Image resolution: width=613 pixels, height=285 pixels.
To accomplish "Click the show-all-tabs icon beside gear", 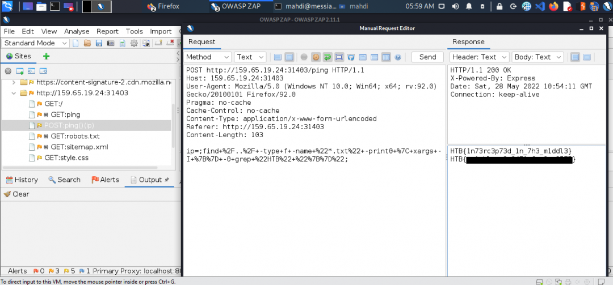I will (x=146, y=43).
